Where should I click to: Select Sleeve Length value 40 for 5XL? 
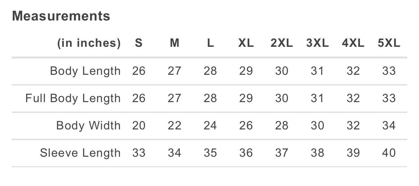pos(389,153)
